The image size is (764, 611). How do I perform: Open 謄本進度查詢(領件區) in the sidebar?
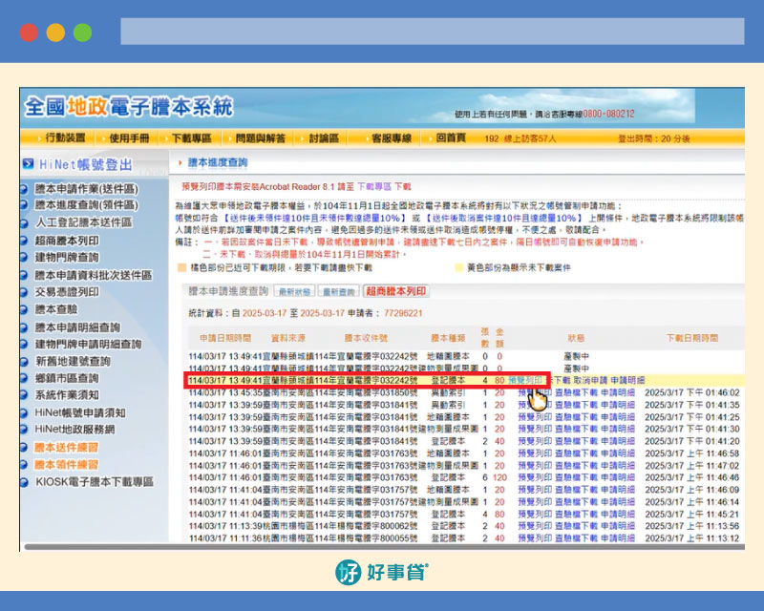(86, 204)
